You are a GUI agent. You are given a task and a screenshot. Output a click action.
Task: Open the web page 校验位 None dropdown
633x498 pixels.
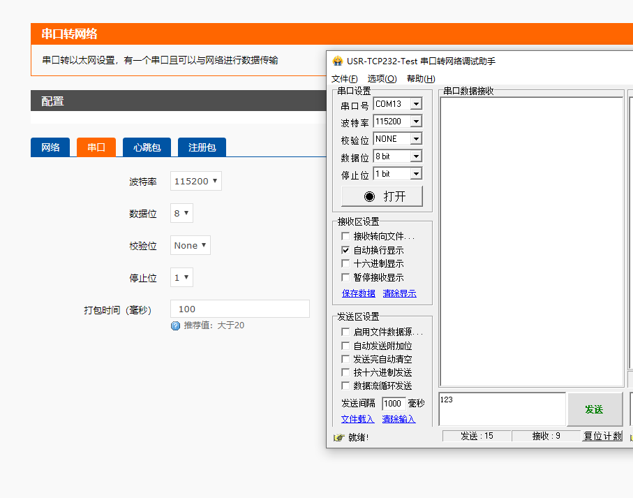[x=190, y=245]
